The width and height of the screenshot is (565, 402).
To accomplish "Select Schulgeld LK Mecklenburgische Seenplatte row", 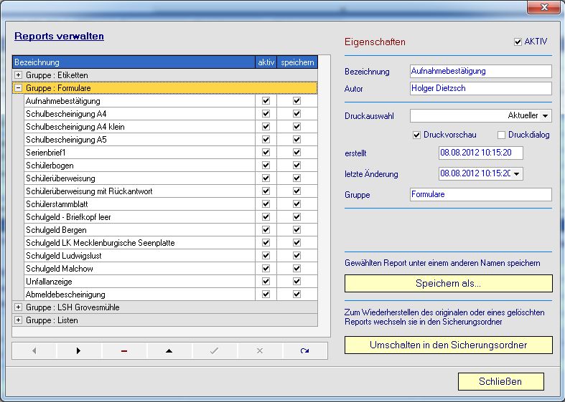I will (139, 243).
